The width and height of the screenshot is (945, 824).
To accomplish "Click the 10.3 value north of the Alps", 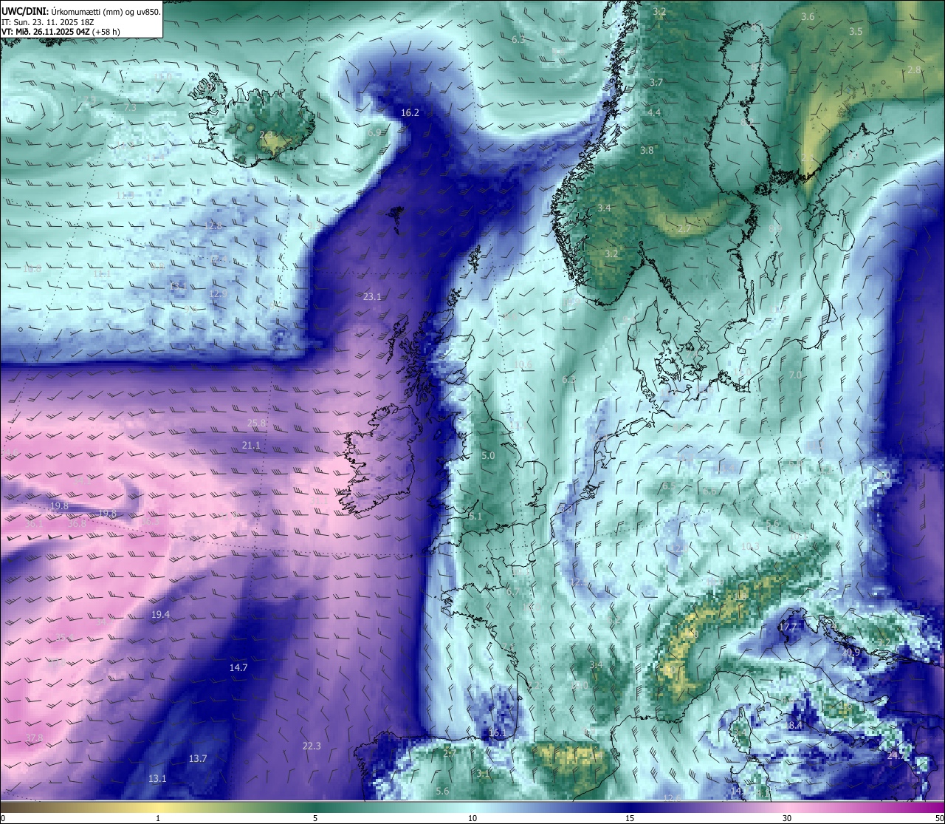I will tap(749, 547).
